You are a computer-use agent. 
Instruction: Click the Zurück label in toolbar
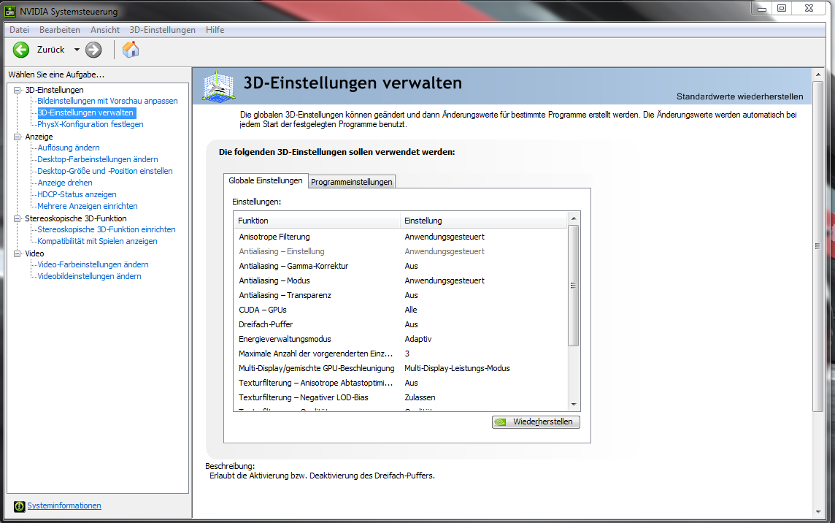click(x=50, y=50)
